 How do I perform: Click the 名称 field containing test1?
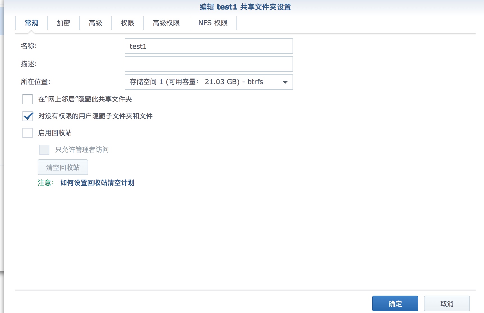209,46
